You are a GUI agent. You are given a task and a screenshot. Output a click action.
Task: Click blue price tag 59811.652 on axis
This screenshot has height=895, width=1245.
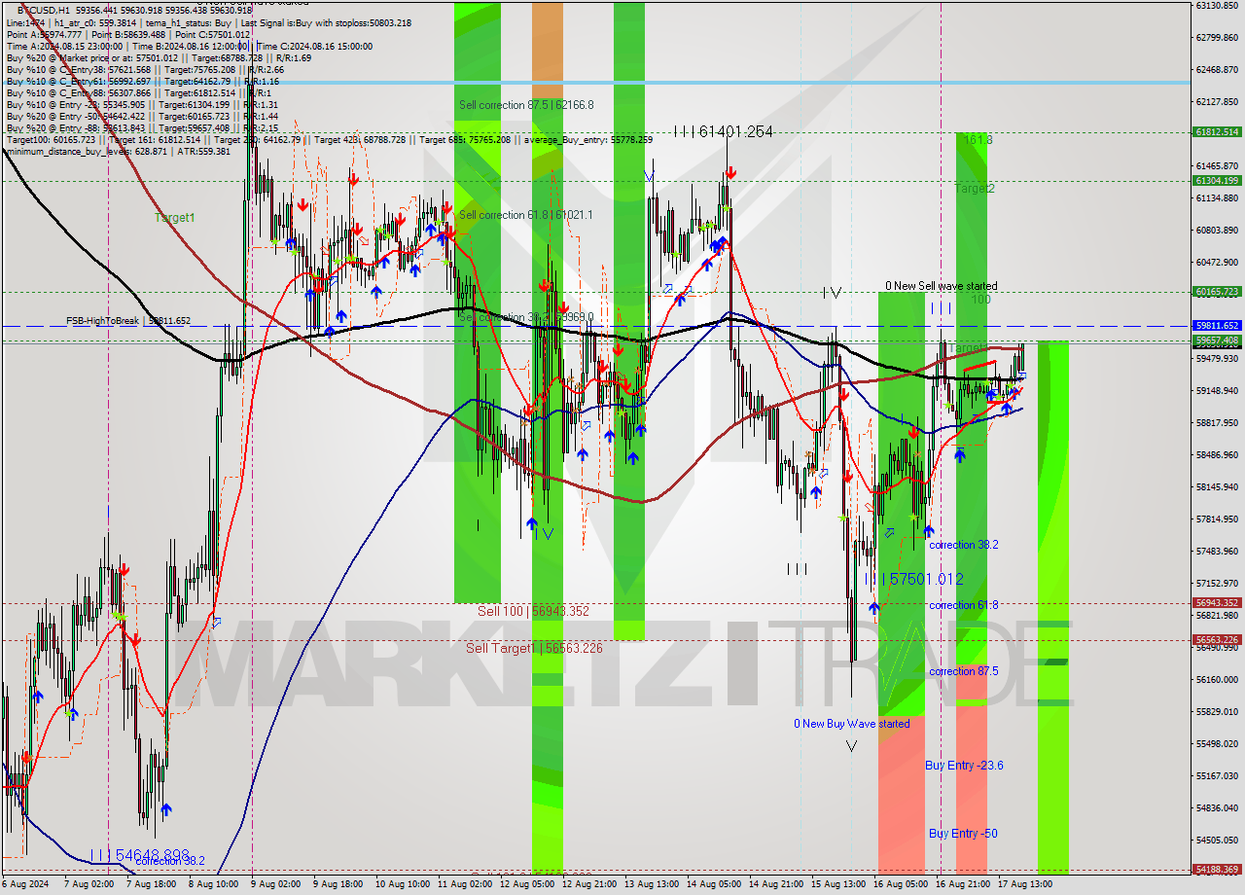[1216, 326]
